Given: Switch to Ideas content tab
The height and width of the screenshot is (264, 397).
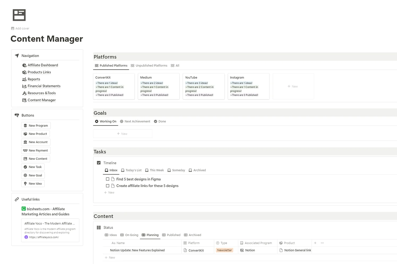Looking at the screenshot, I should (111, 235).
